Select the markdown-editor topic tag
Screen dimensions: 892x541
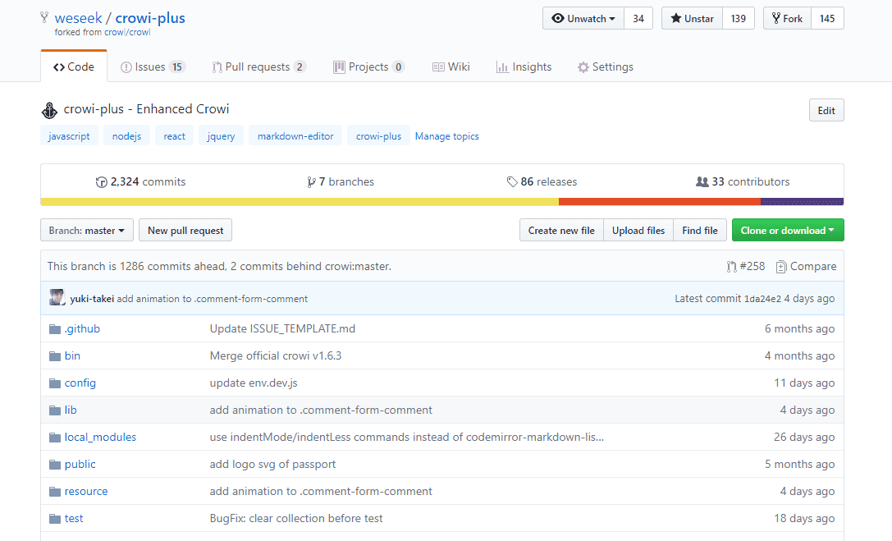pyautogui.click(x=295, y=136)
